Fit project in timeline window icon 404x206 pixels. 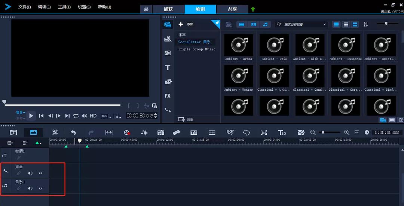(109, 132)
